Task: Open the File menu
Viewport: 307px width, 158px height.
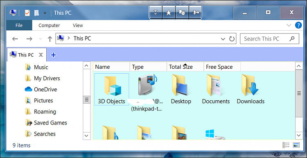Action: (19, 25)
